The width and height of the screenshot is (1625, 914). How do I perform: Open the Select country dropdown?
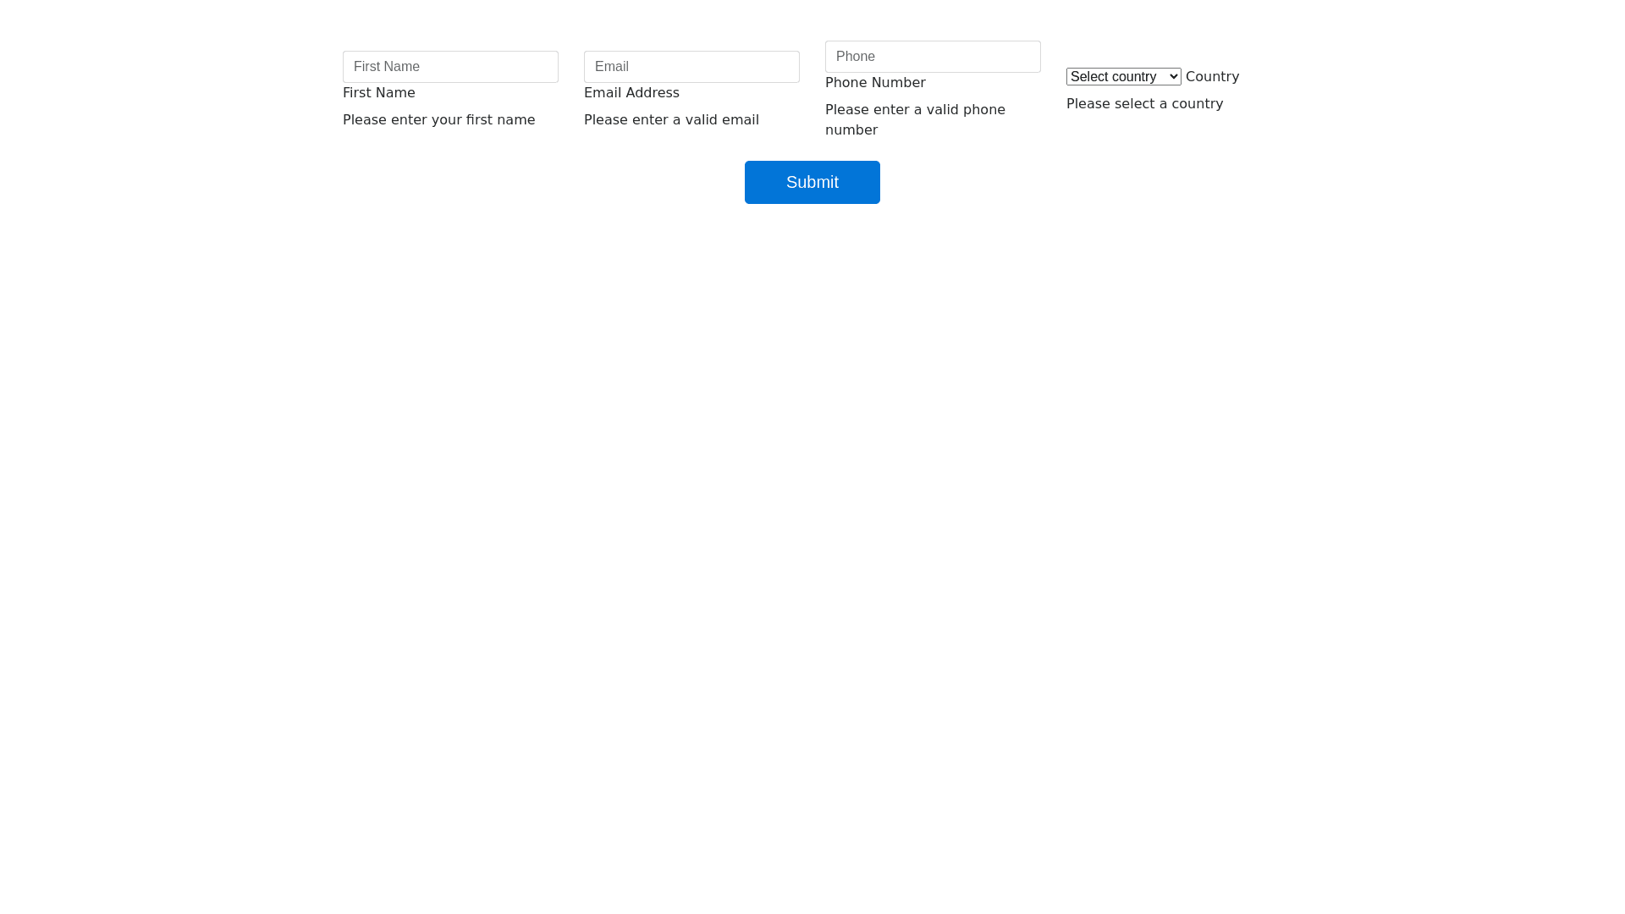tap(1122, 77)
